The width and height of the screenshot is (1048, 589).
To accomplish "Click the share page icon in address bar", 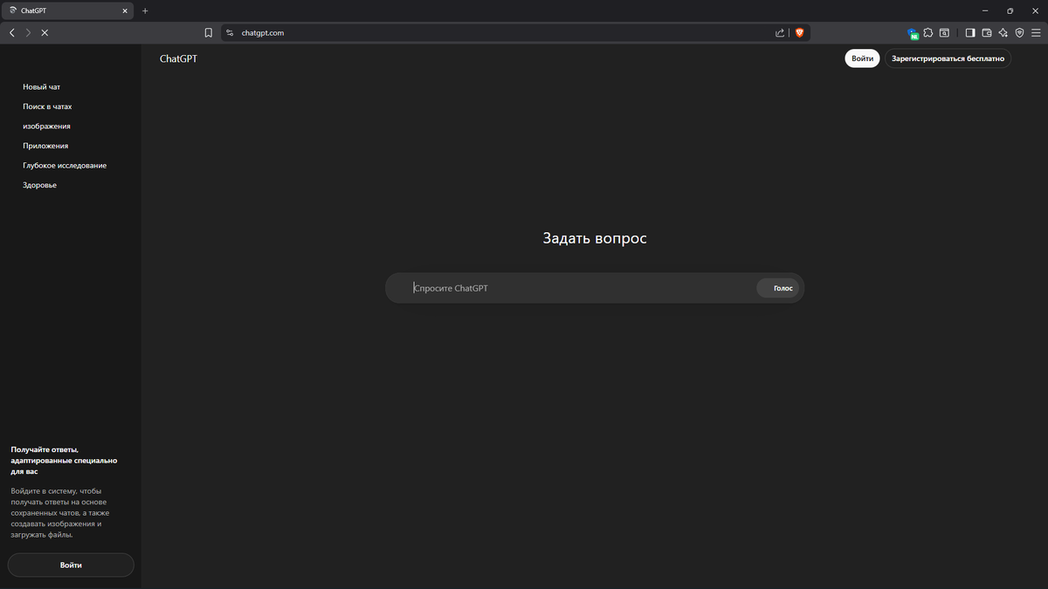I will [x=780, y=32].
